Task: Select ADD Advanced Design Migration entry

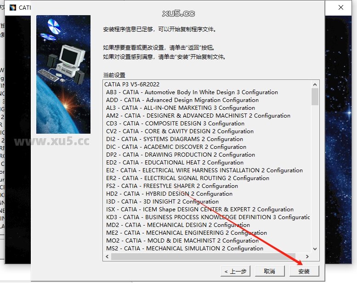Action: click(x=182, y=100)
